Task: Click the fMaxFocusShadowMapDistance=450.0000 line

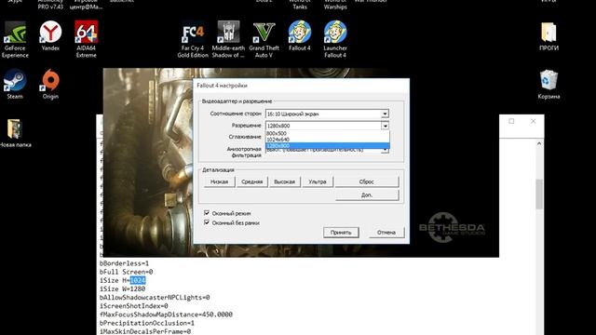Action: (x=166, y=315)
